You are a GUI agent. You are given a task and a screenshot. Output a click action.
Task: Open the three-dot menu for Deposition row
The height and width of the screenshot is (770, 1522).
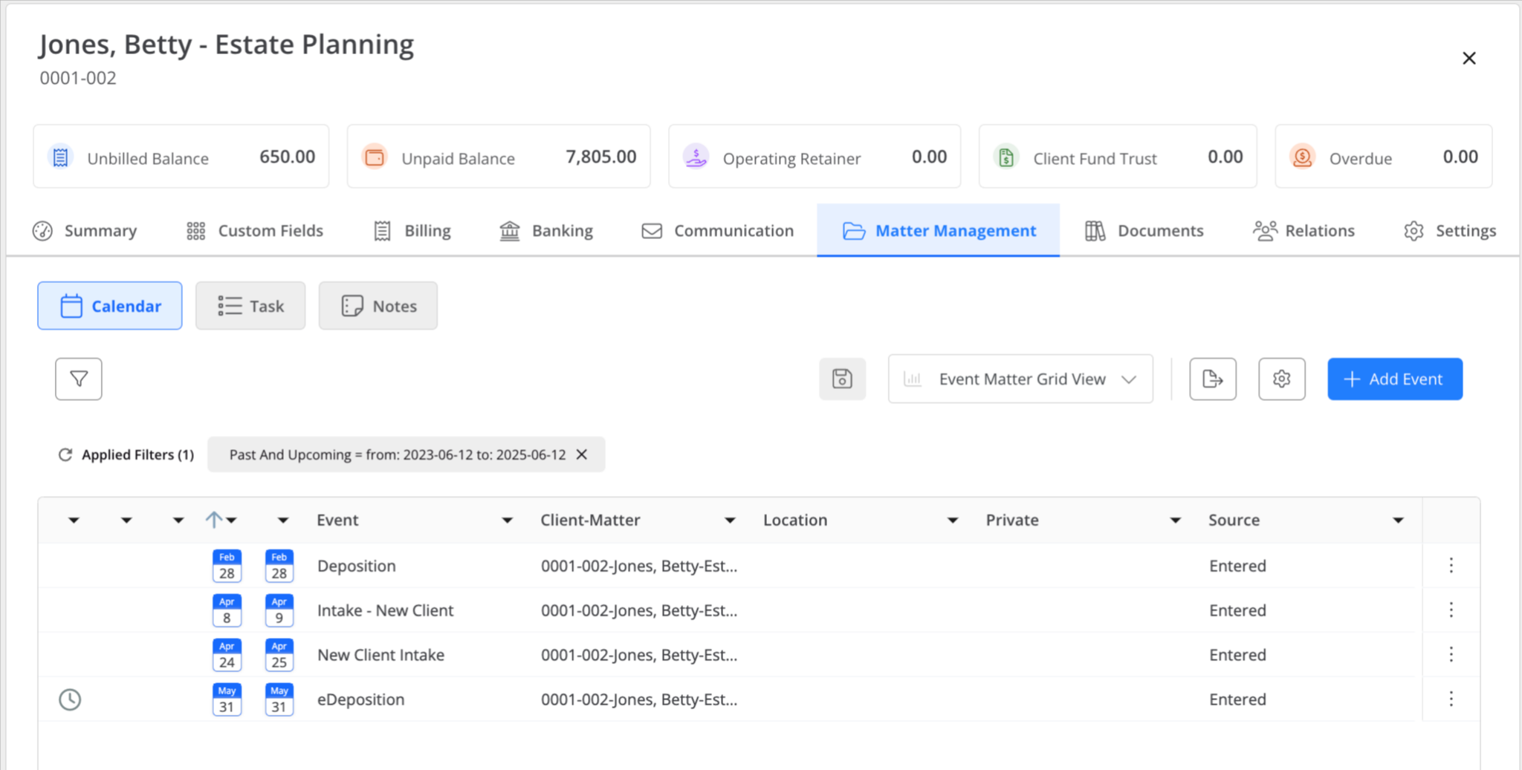[x=1451, y=566]
